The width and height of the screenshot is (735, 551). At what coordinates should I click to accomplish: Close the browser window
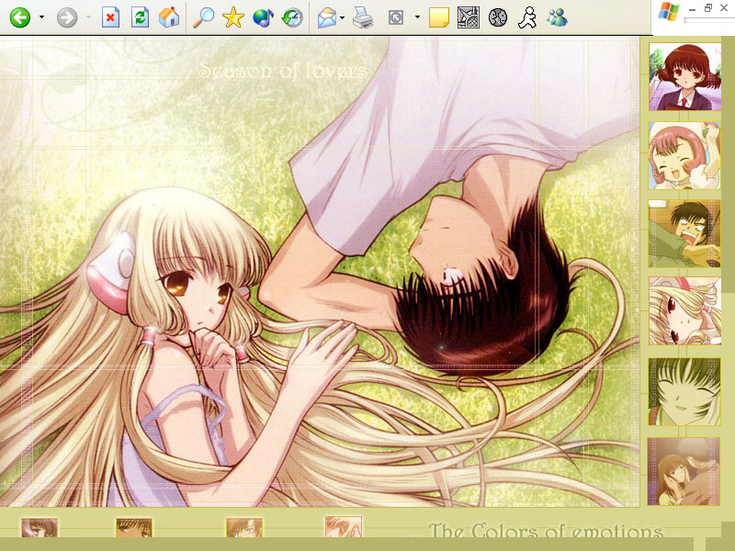point(724,8)
